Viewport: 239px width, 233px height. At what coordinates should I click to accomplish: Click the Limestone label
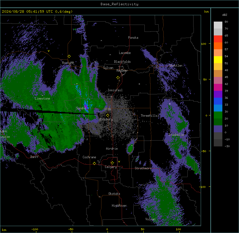tap(42, 99)
